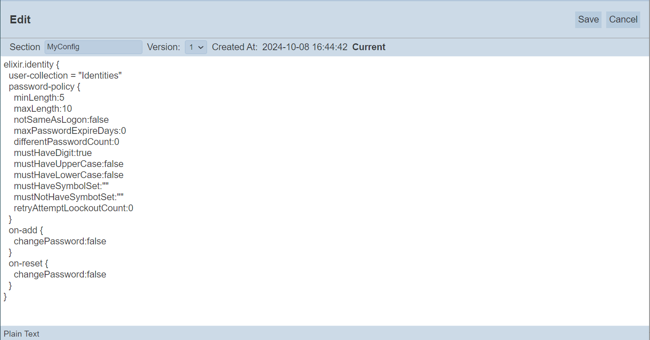Open the Version dropdown
This screenshot has height=340, width=650.
196,47
